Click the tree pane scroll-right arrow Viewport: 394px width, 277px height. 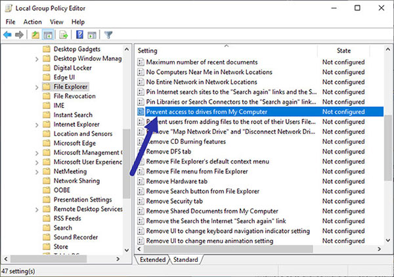tap(118, 259)
